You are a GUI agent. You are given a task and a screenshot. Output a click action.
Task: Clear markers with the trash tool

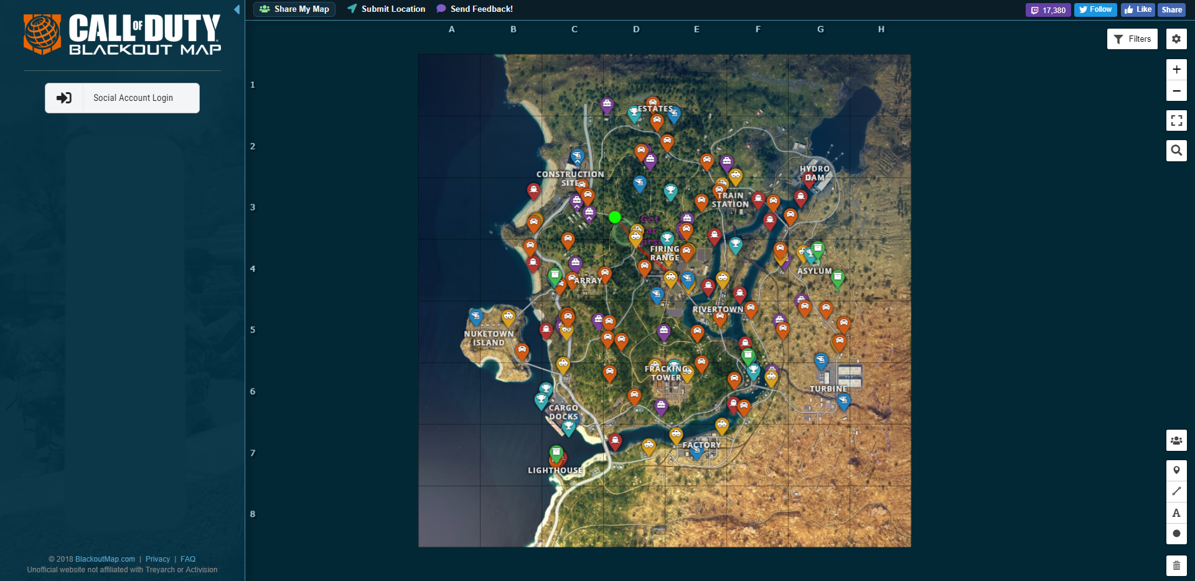(x=1176, y=565)
